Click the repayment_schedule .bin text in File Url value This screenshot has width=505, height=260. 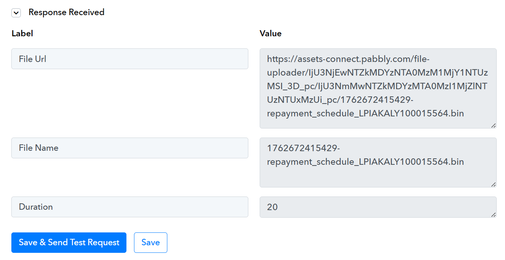point(365,114)
